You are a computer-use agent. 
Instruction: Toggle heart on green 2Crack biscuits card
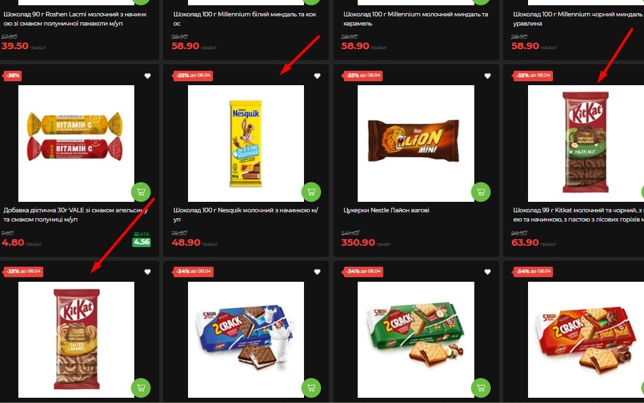point(487,271)
